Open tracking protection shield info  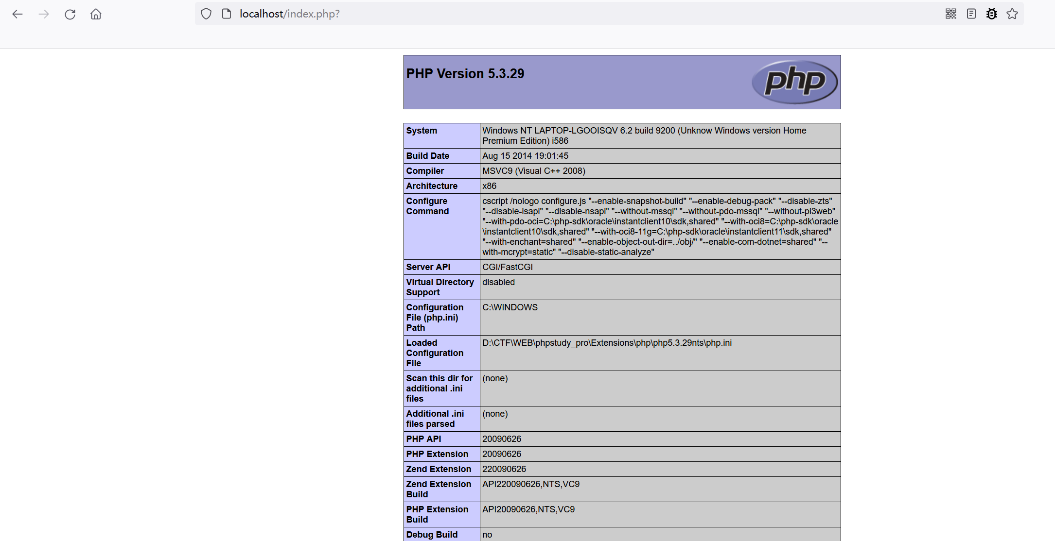coord(206,14)
